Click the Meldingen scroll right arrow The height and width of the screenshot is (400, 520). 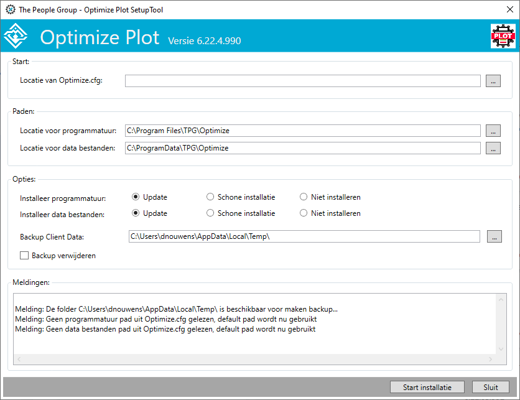(x=490, y=359)
